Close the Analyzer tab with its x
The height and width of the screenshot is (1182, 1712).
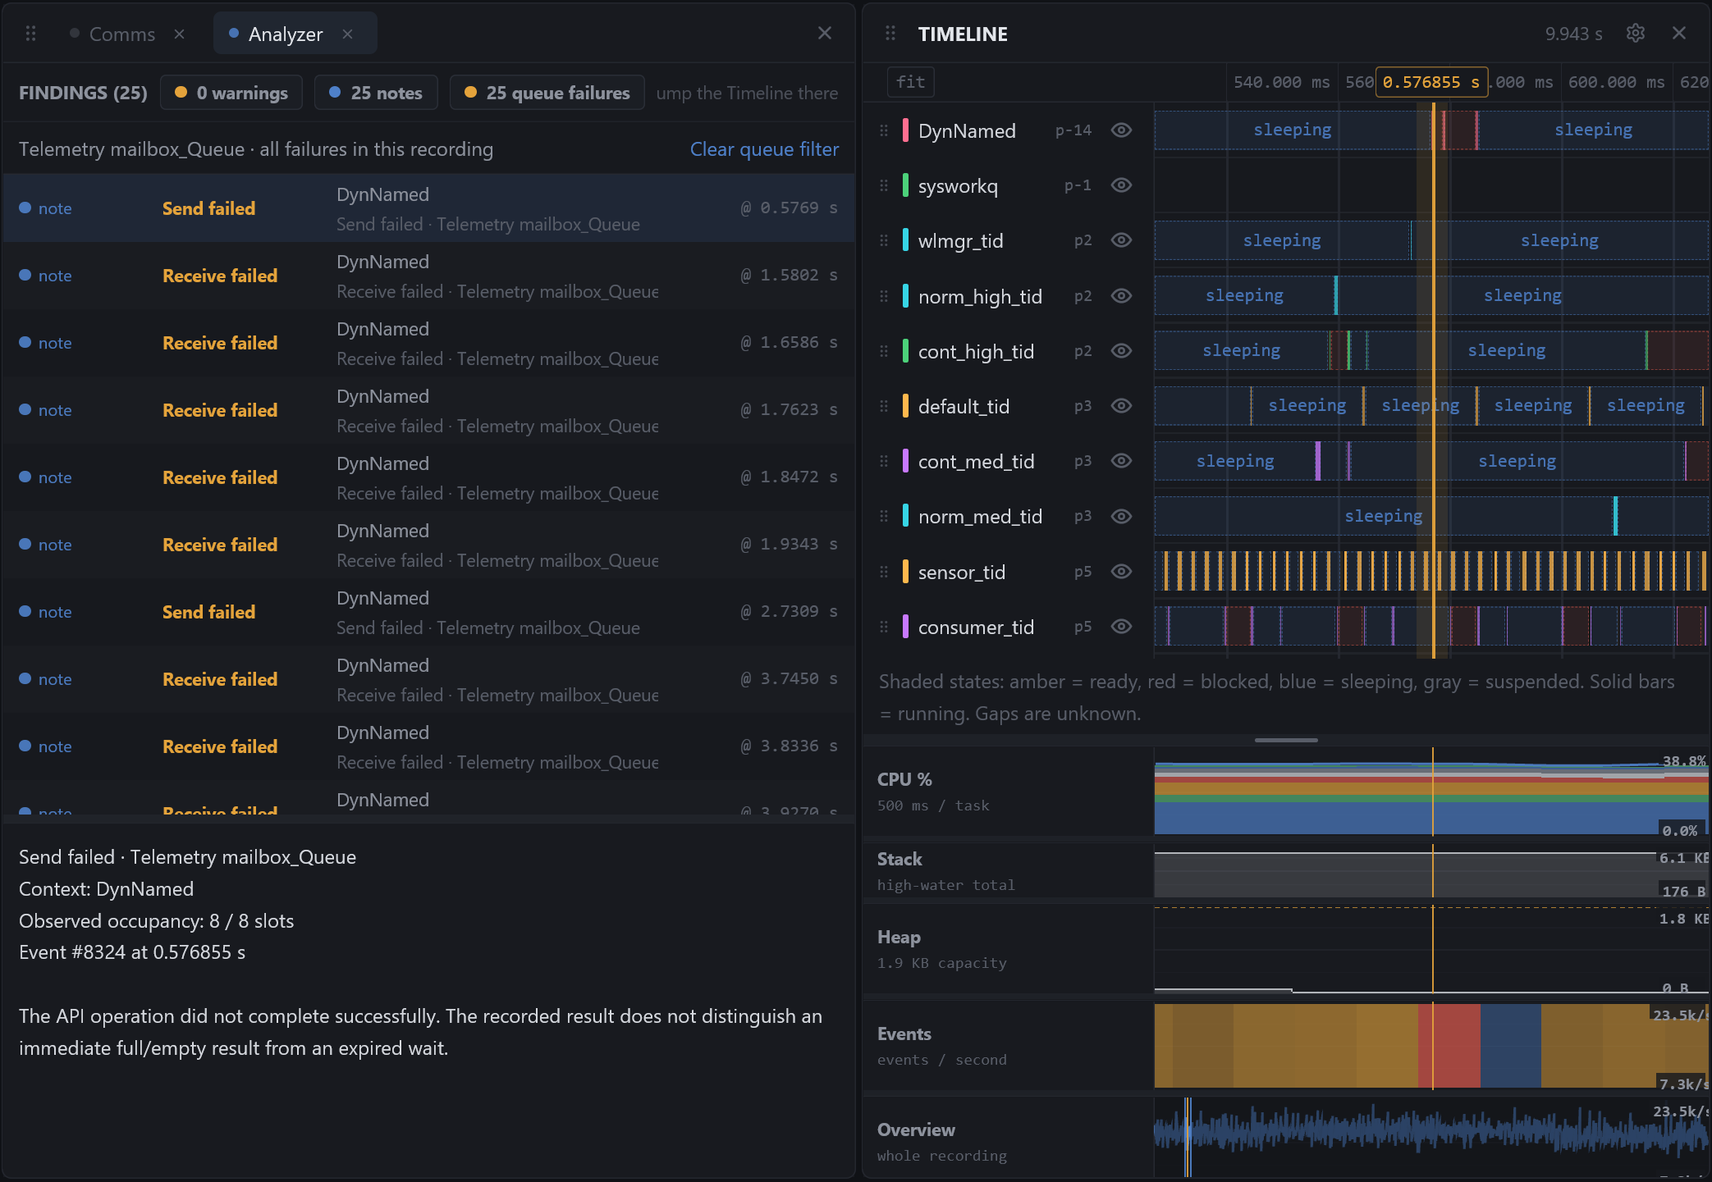point(347,34)
